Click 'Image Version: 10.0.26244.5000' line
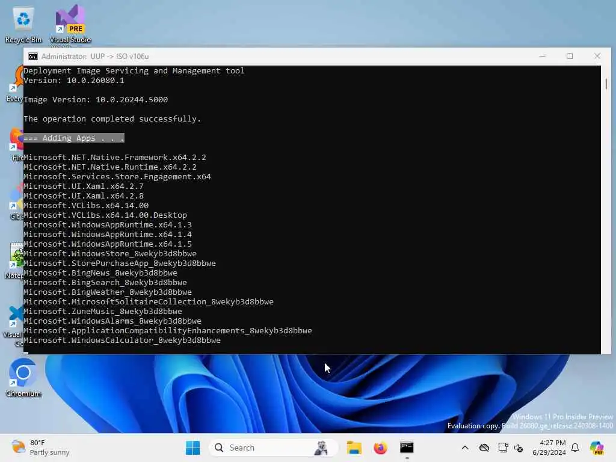Viewport: 616px width, 462px height. point(96,100)
